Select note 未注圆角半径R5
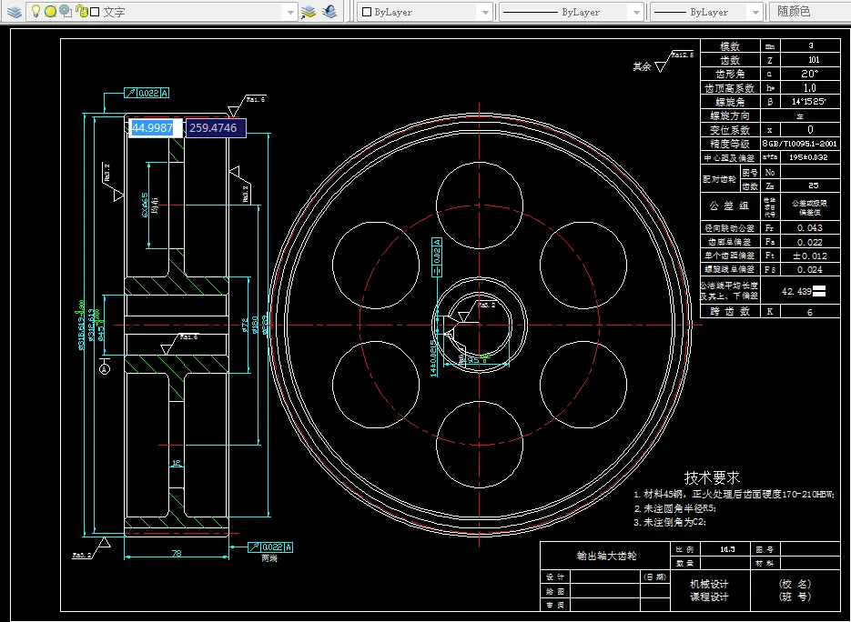Viewport: 851px width, 622px height. 675,508
